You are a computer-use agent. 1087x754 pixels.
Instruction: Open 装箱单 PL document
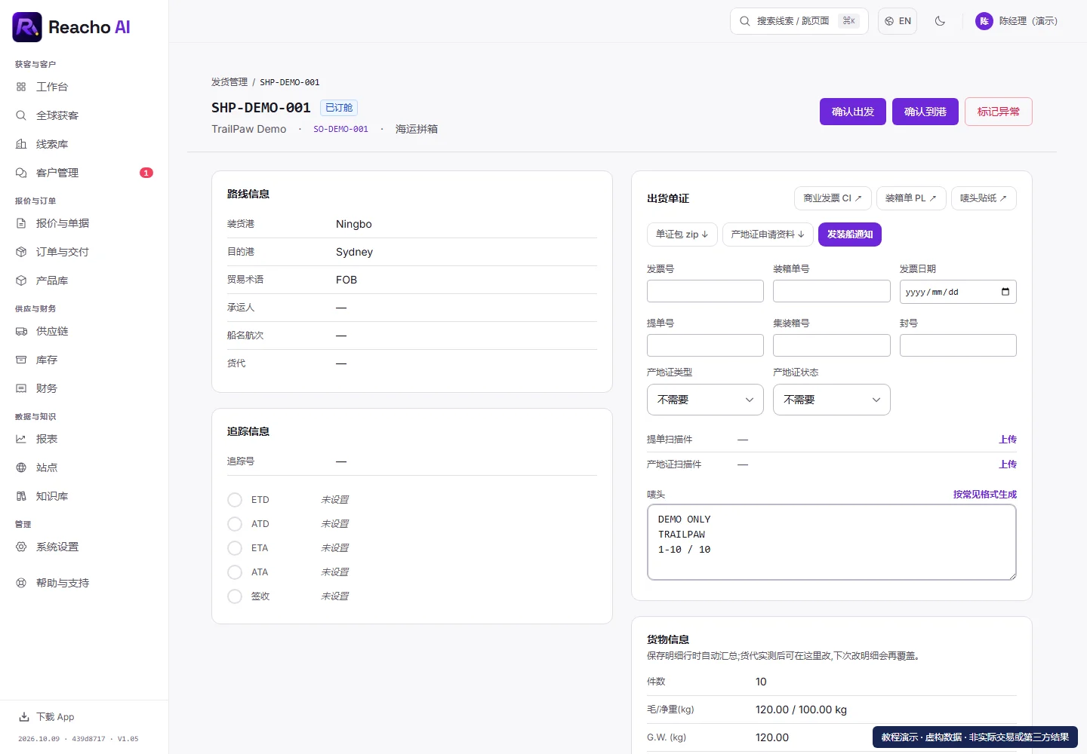pos(911,198)
